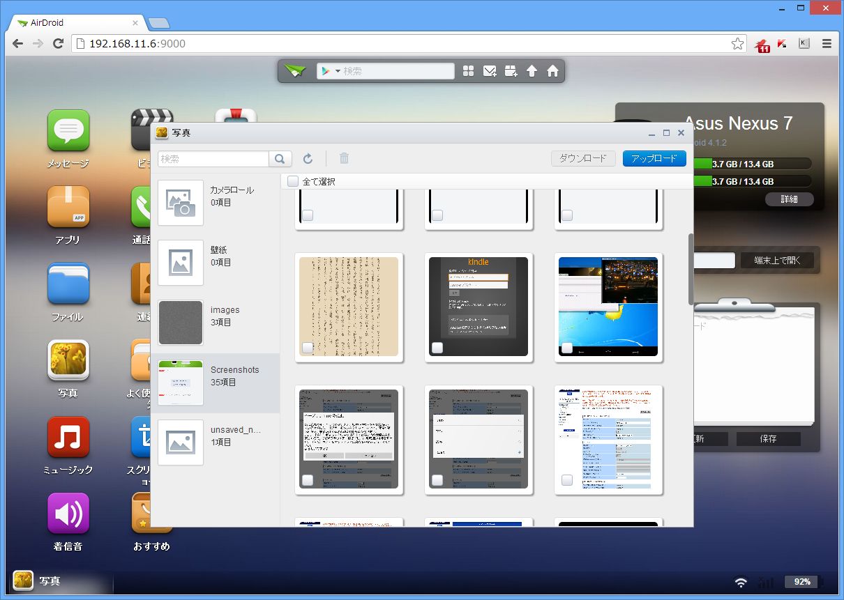Image resolution: width=844 pixels, height=600 pixels.
Task: Bookmark this page with the star icon
Action: tap(737, 44)
